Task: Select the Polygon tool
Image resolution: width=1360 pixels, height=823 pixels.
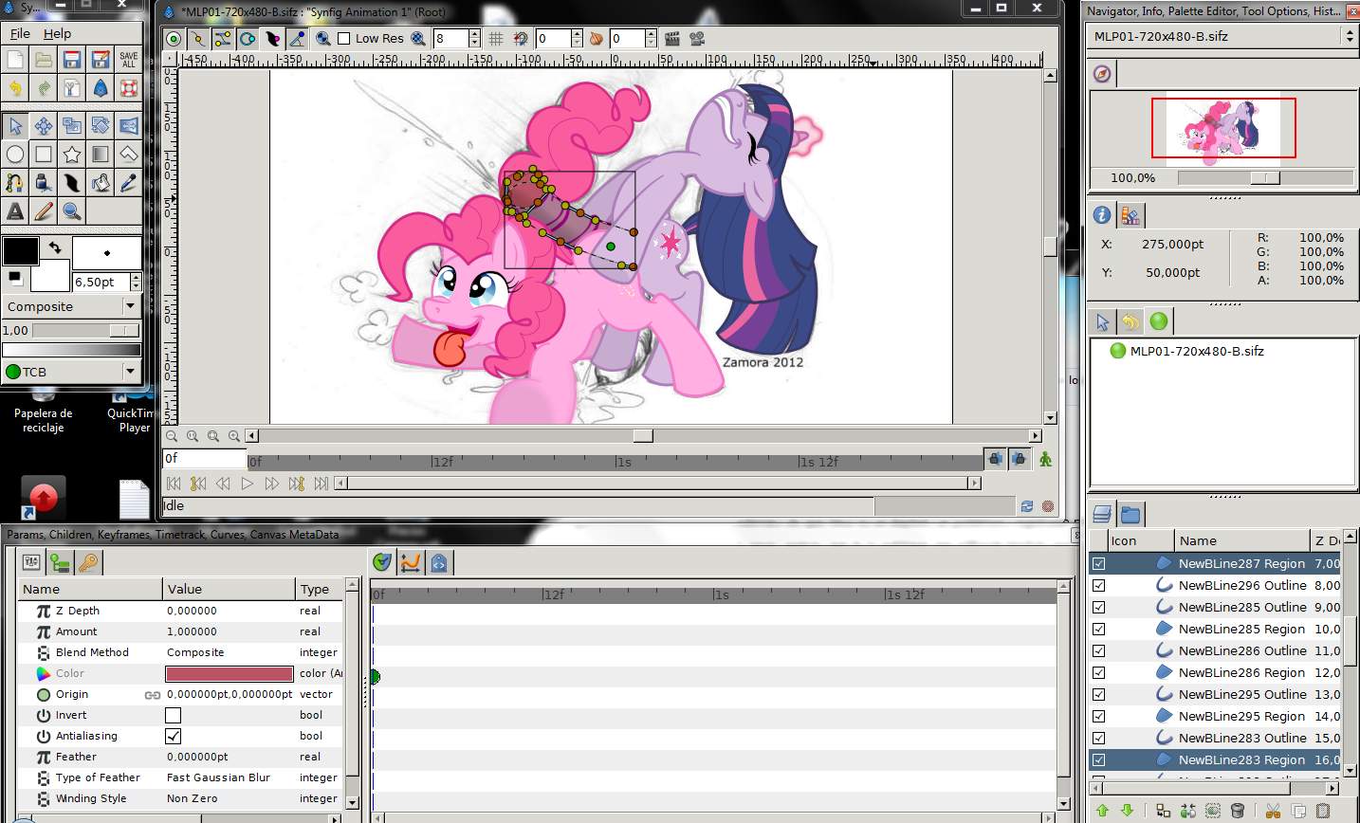Action: (129, 155)
